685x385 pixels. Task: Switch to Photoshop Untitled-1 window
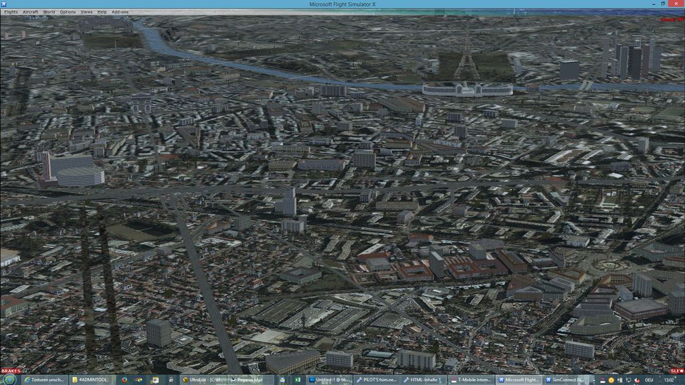coord(329,380)
